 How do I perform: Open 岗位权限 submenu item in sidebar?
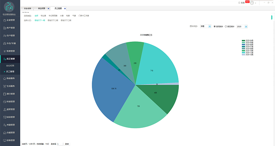pos(11,66)
